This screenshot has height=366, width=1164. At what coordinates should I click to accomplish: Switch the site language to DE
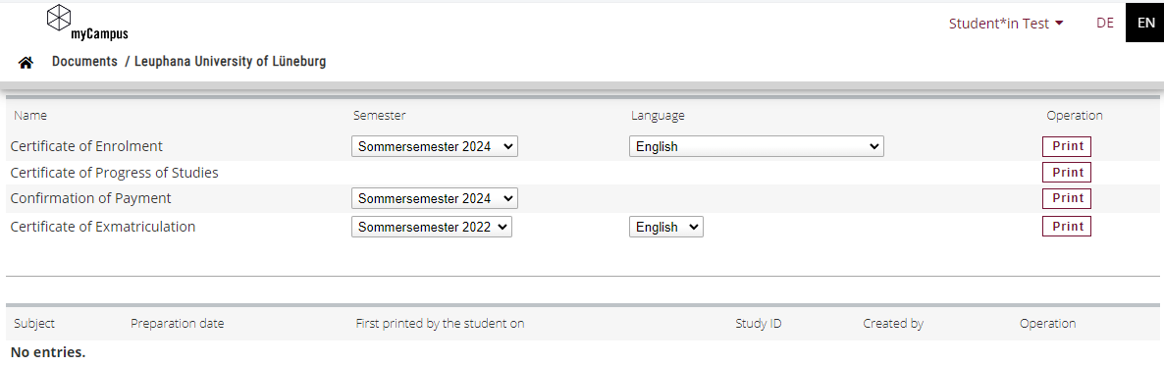[x=1104, y=23]
